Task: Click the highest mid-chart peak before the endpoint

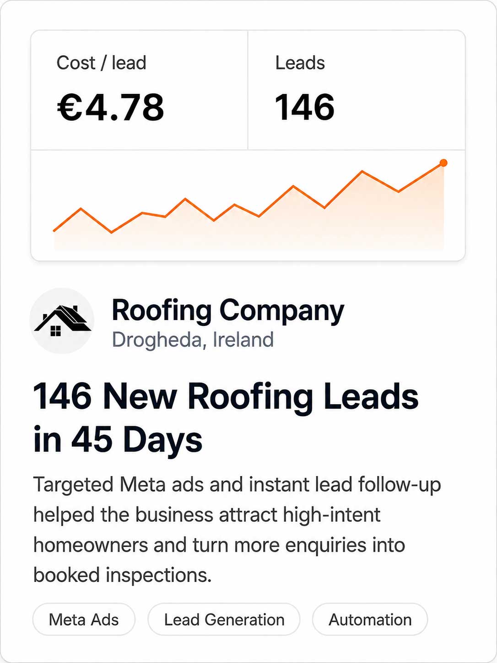Action: tap(362, 171)
